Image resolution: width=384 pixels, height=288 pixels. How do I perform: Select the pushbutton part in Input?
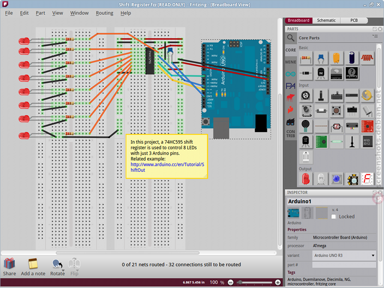coord(336,111)
